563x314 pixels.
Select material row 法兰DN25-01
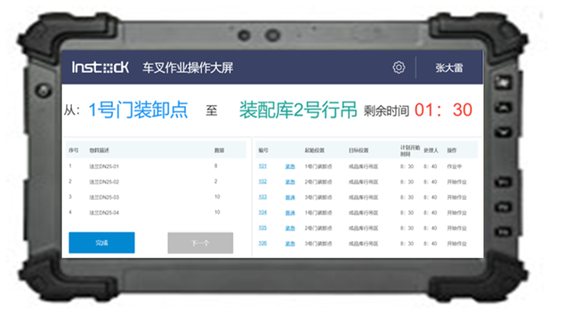(156, 166)
